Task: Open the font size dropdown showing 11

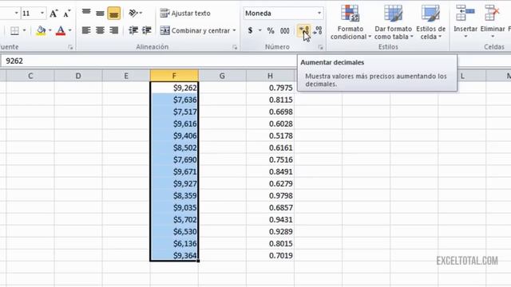Action: point(42,14)
